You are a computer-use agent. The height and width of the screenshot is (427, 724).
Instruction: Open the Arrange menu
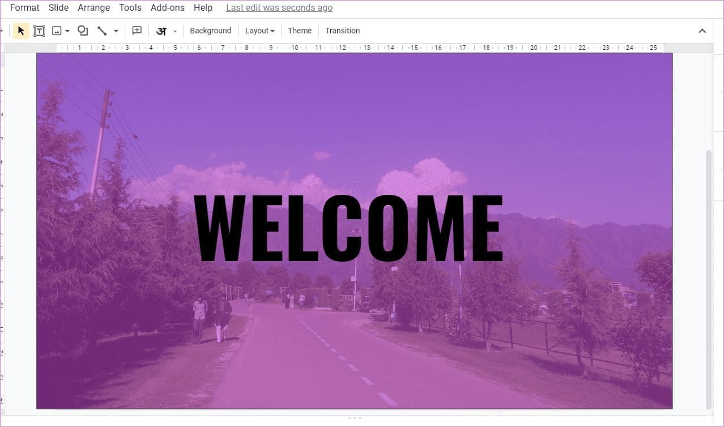point(94,8)
